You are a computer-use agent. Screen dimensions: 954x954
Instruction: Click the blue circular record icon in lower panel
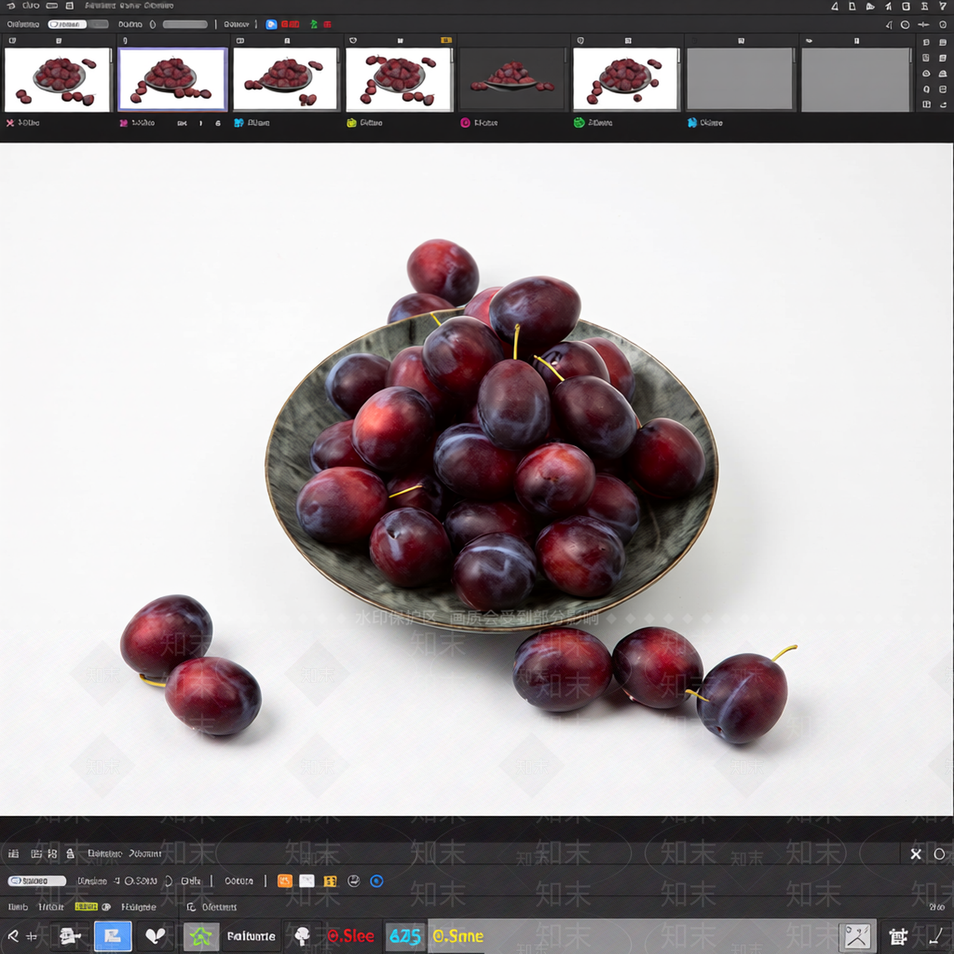[x=376, y=881]
